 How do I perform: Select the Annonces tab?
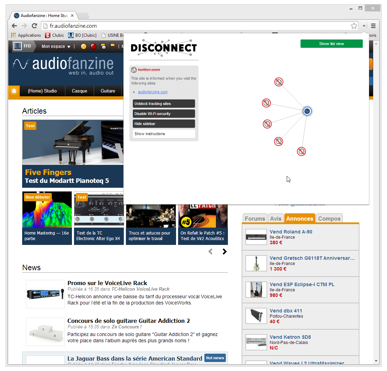click(x=300, y=219)
